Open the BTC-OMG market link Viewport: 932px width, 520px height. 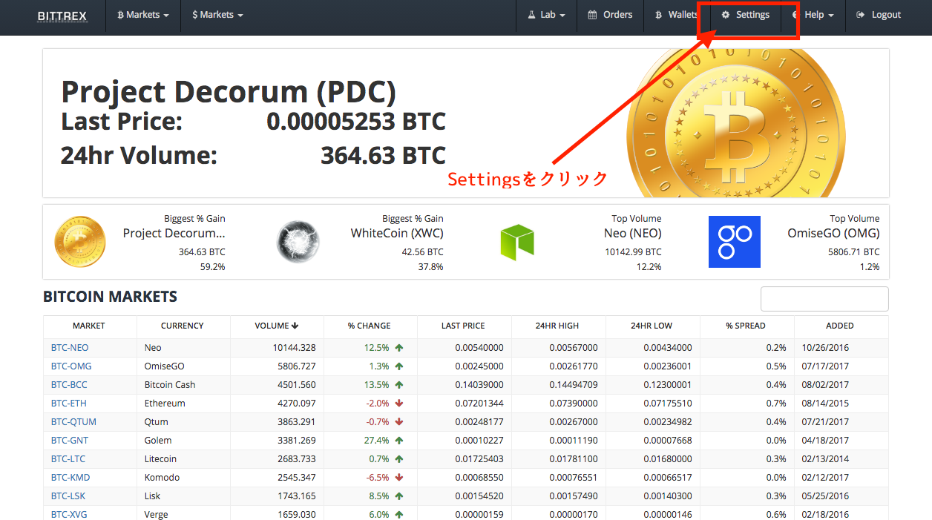pos(71,366)
